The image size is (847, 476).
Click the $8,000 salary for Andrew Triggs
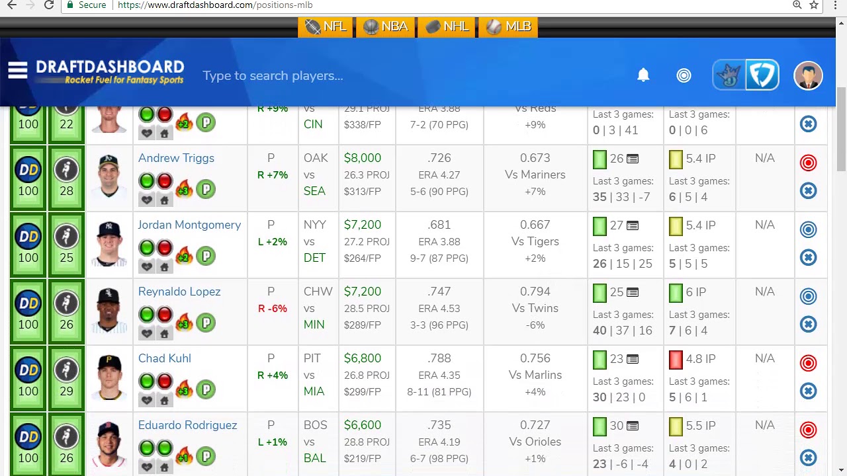[x=363, y=158]
